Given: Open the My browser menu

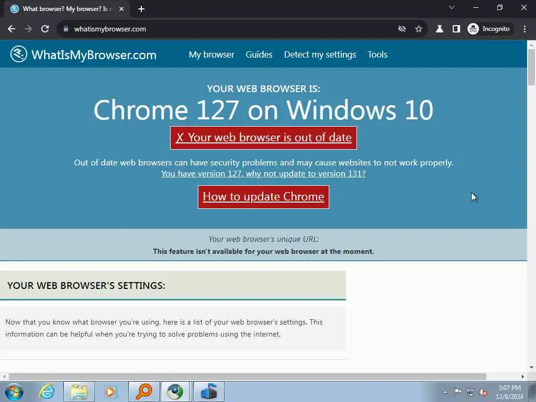Looking at the screenshot, I should (x=211, y=54).
